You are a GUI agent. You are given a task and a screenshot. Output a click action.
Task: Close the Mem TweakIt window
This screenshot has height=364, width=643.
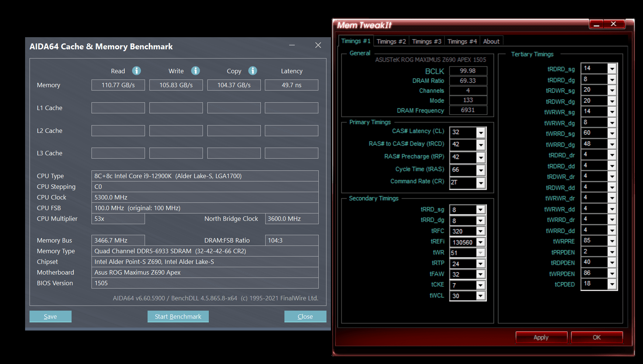point(614,24)
